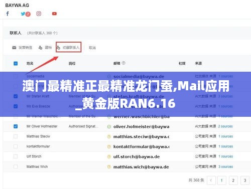Click the 社媒 column header
The height and width of the screenshot is (189, 251).
click(182, 63)
